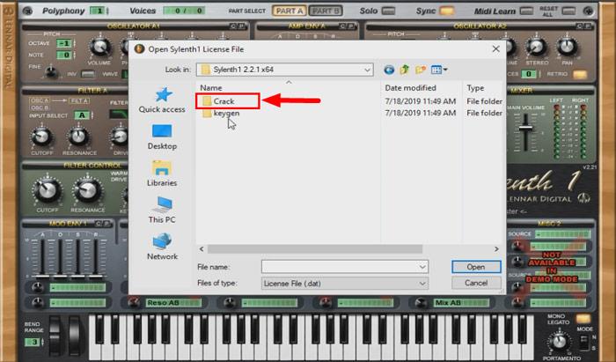Toggle Oscillator A2 Retrig switch
616x362 pixels.
[579, 74]
